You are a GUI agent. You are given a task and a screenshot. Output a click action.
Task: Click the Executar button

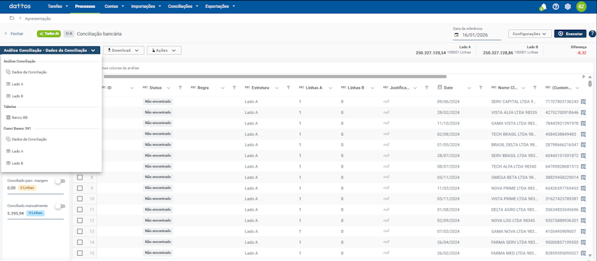[570, 34]
